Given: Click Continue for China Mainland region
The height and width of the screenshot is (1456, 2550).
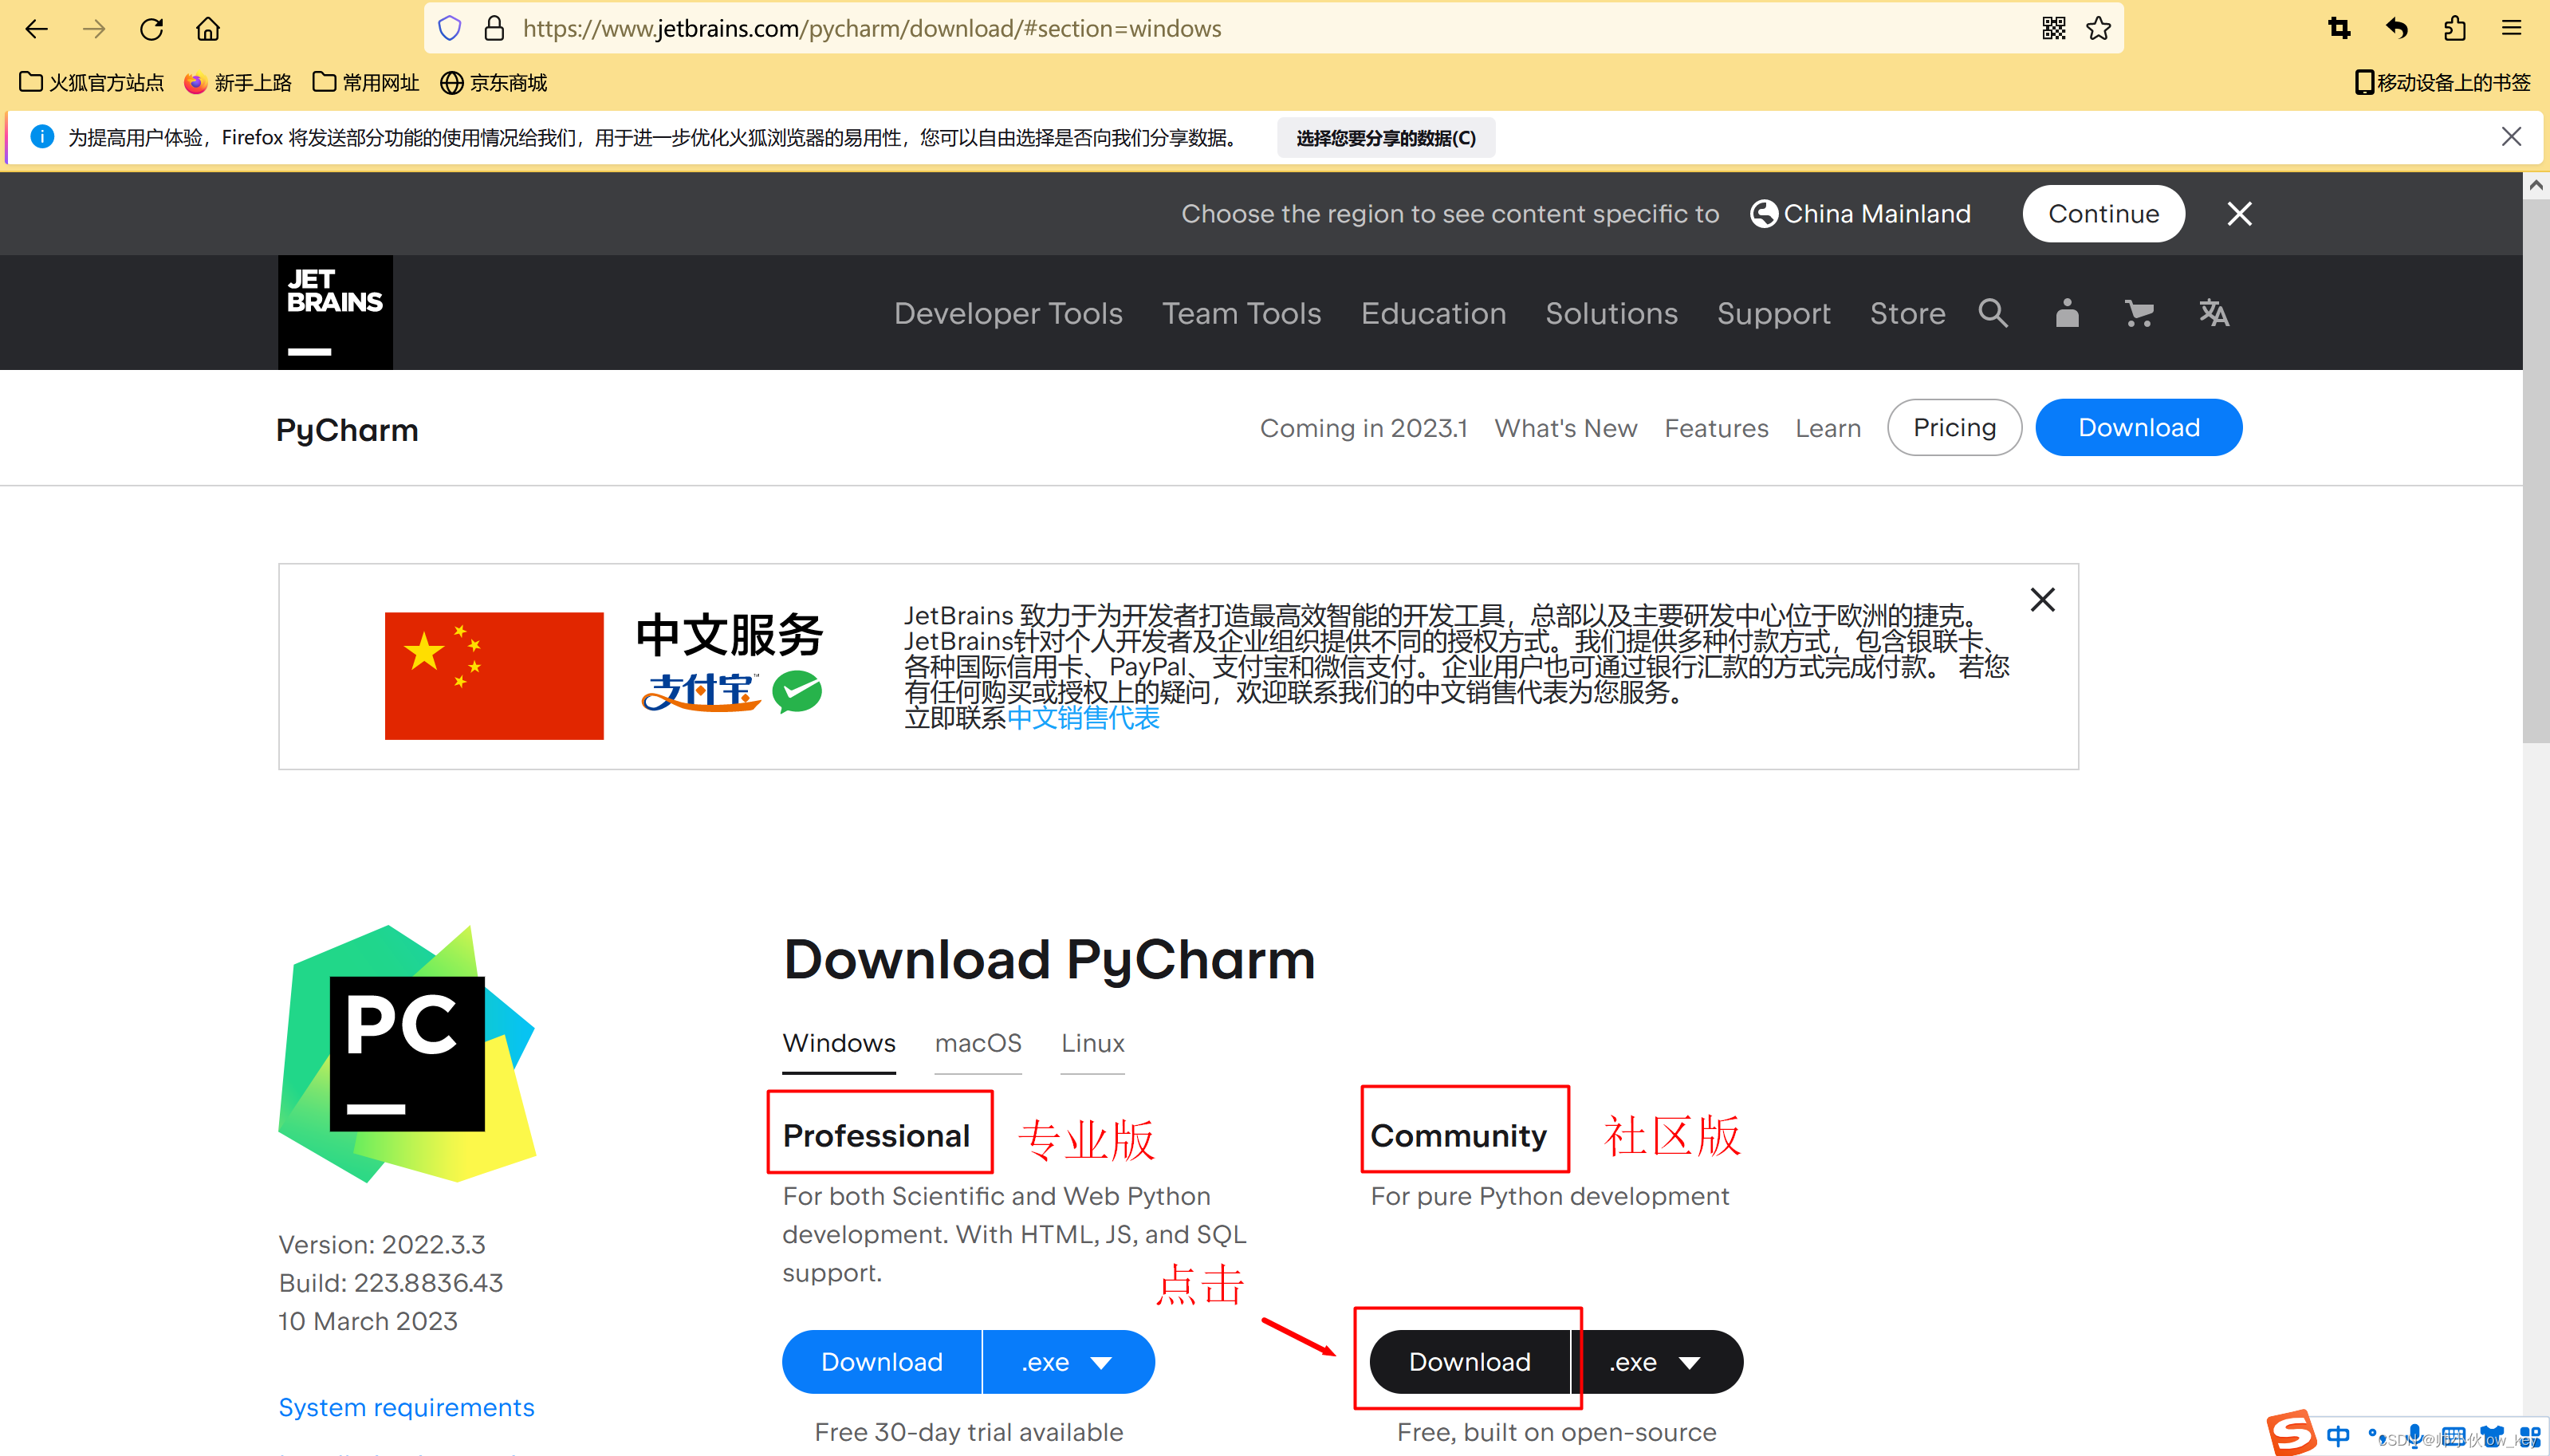Looking at the screenshot, I should tap(2103, 214).
